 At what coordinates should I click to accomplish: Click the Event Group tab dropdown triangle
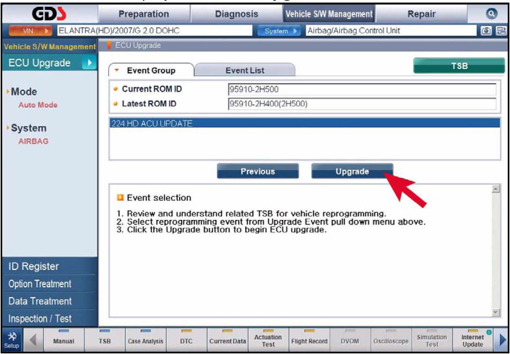[117, 70]
